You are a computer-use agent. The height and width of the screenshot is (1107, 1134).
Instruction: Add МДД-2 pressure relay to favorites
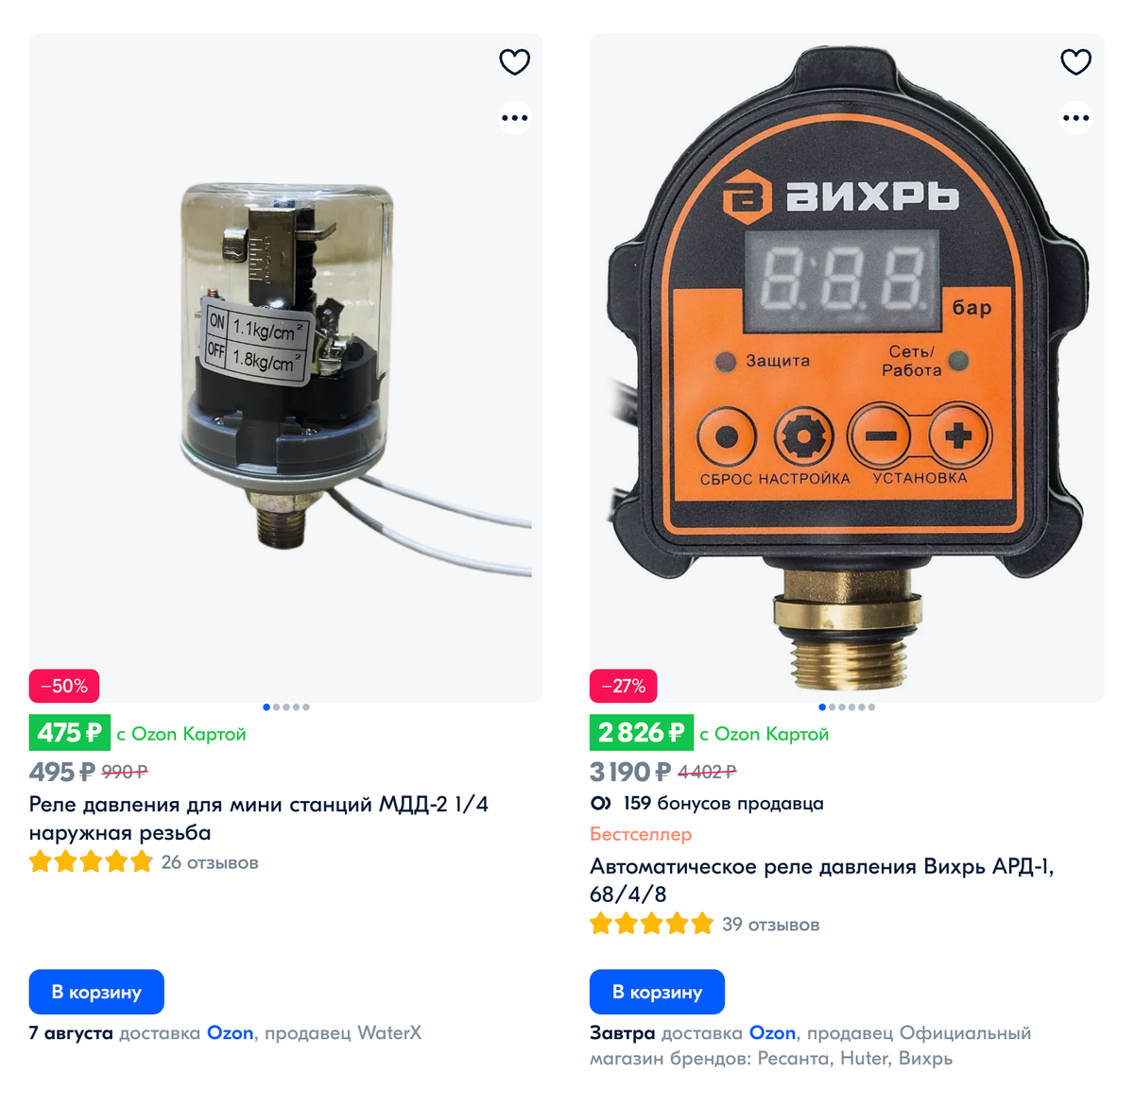[x=514, y=62]
